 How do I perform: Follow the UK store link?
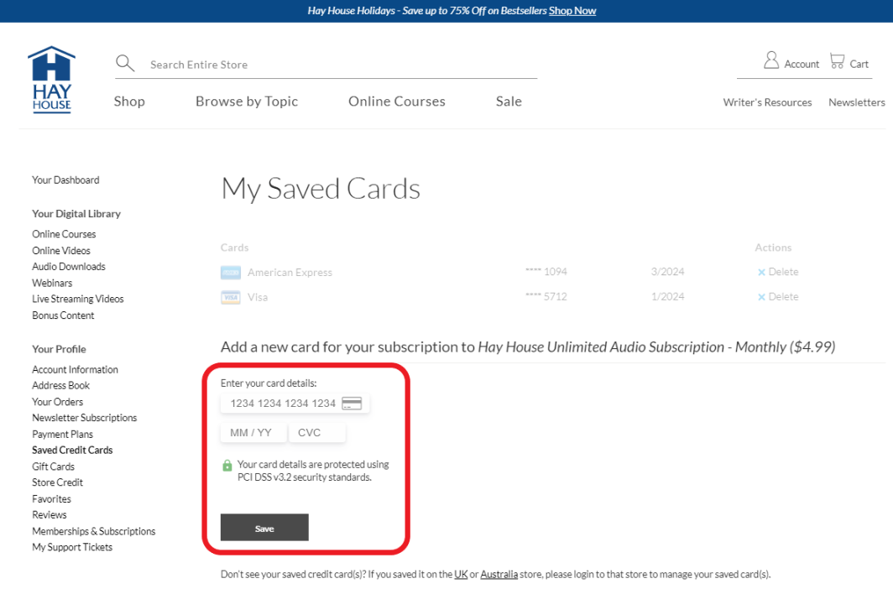[461, 575]
